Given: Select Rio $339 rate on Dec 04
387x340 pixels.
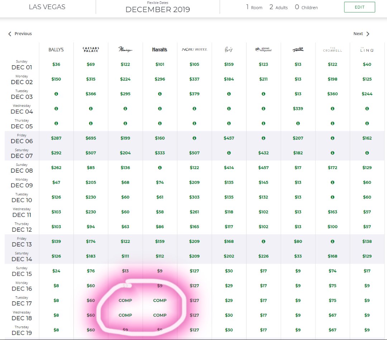Looking at the screenshot, I should click(298, 109).
